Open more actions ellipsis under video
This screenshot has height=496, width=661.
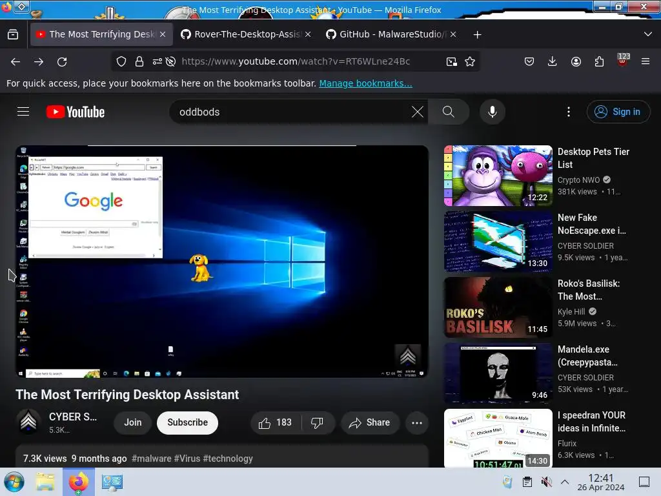coord(417,422)
